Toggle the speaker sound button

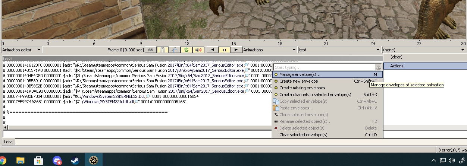(x=198, y=50)
